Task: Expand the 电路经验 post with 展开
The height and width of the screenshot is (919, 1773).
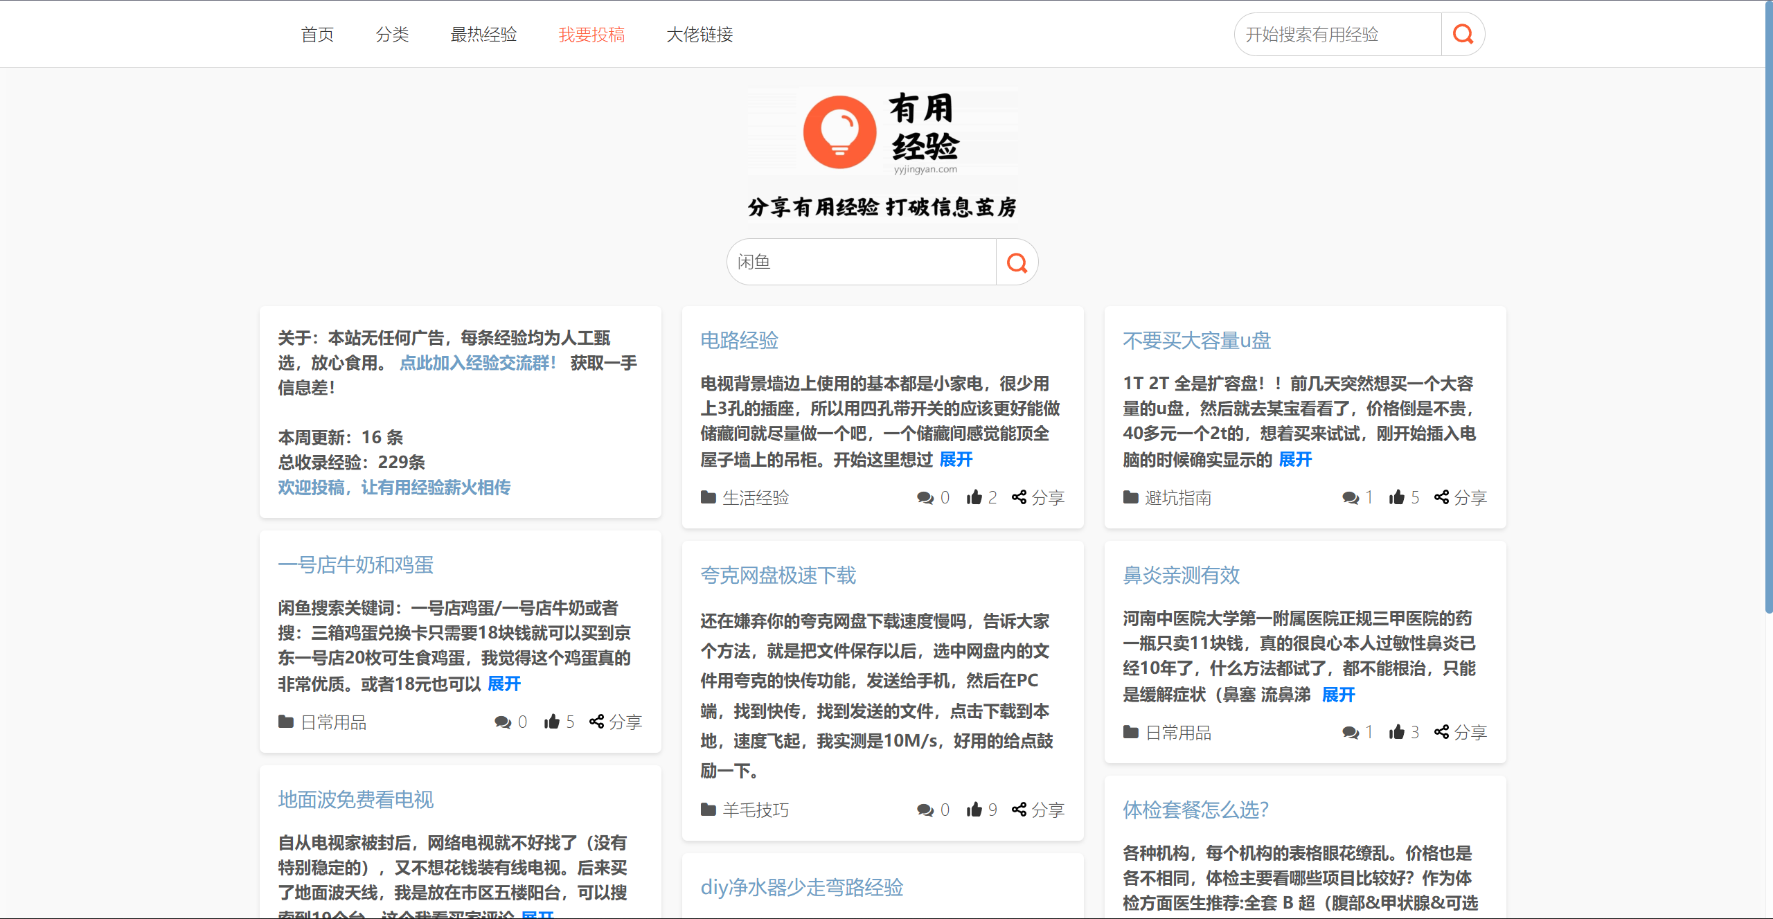Action: point(956,459)
